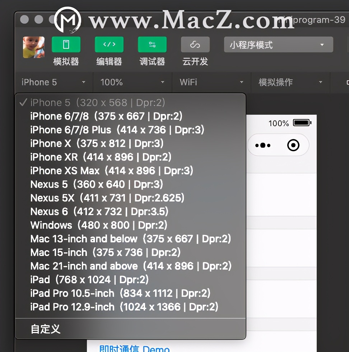The image size is (349, 352).
Task: Click the battery indicator in simulator
Action: (302, 123)
